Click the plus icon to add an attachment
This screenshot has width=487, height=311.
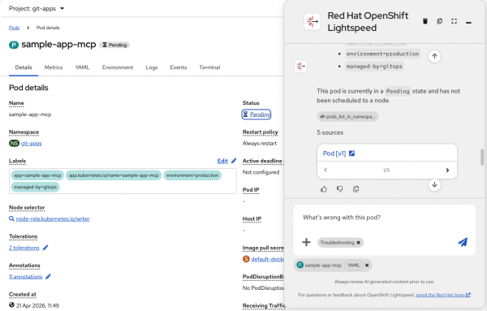coord(306,242)
